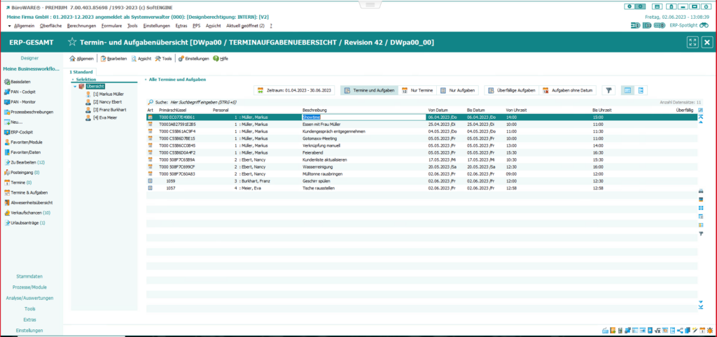Click Ansicht in window toolbar
The height and width of the screenshot is (337, 717).
pyautogui.click(x=141, y=59)
